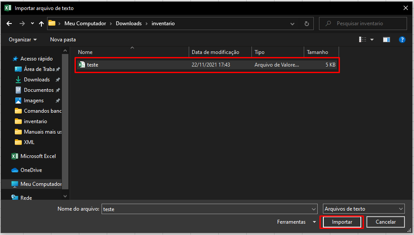Viewport: 414px width, 235px height.
Task: Click the sidebar scrollbar down arrow
Action: pyautogui.click(x=65, y=196)
